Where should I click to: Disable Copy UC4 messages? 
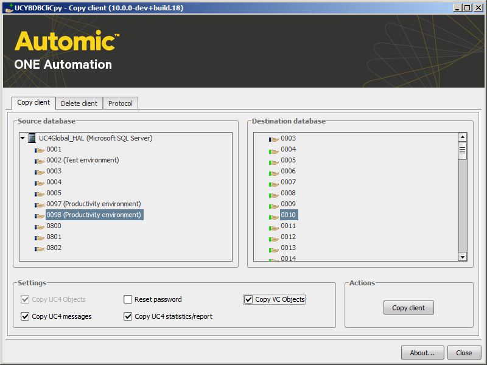click(25, 316)
